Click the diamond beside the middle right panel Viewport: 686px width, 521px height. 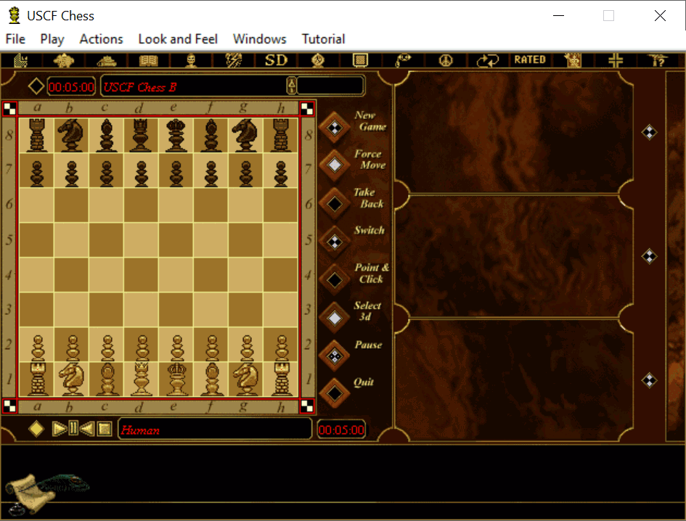(649, 256)
